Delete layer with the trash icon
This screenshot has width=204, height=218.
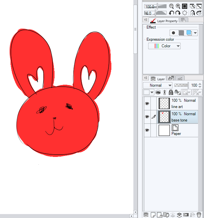199,215
